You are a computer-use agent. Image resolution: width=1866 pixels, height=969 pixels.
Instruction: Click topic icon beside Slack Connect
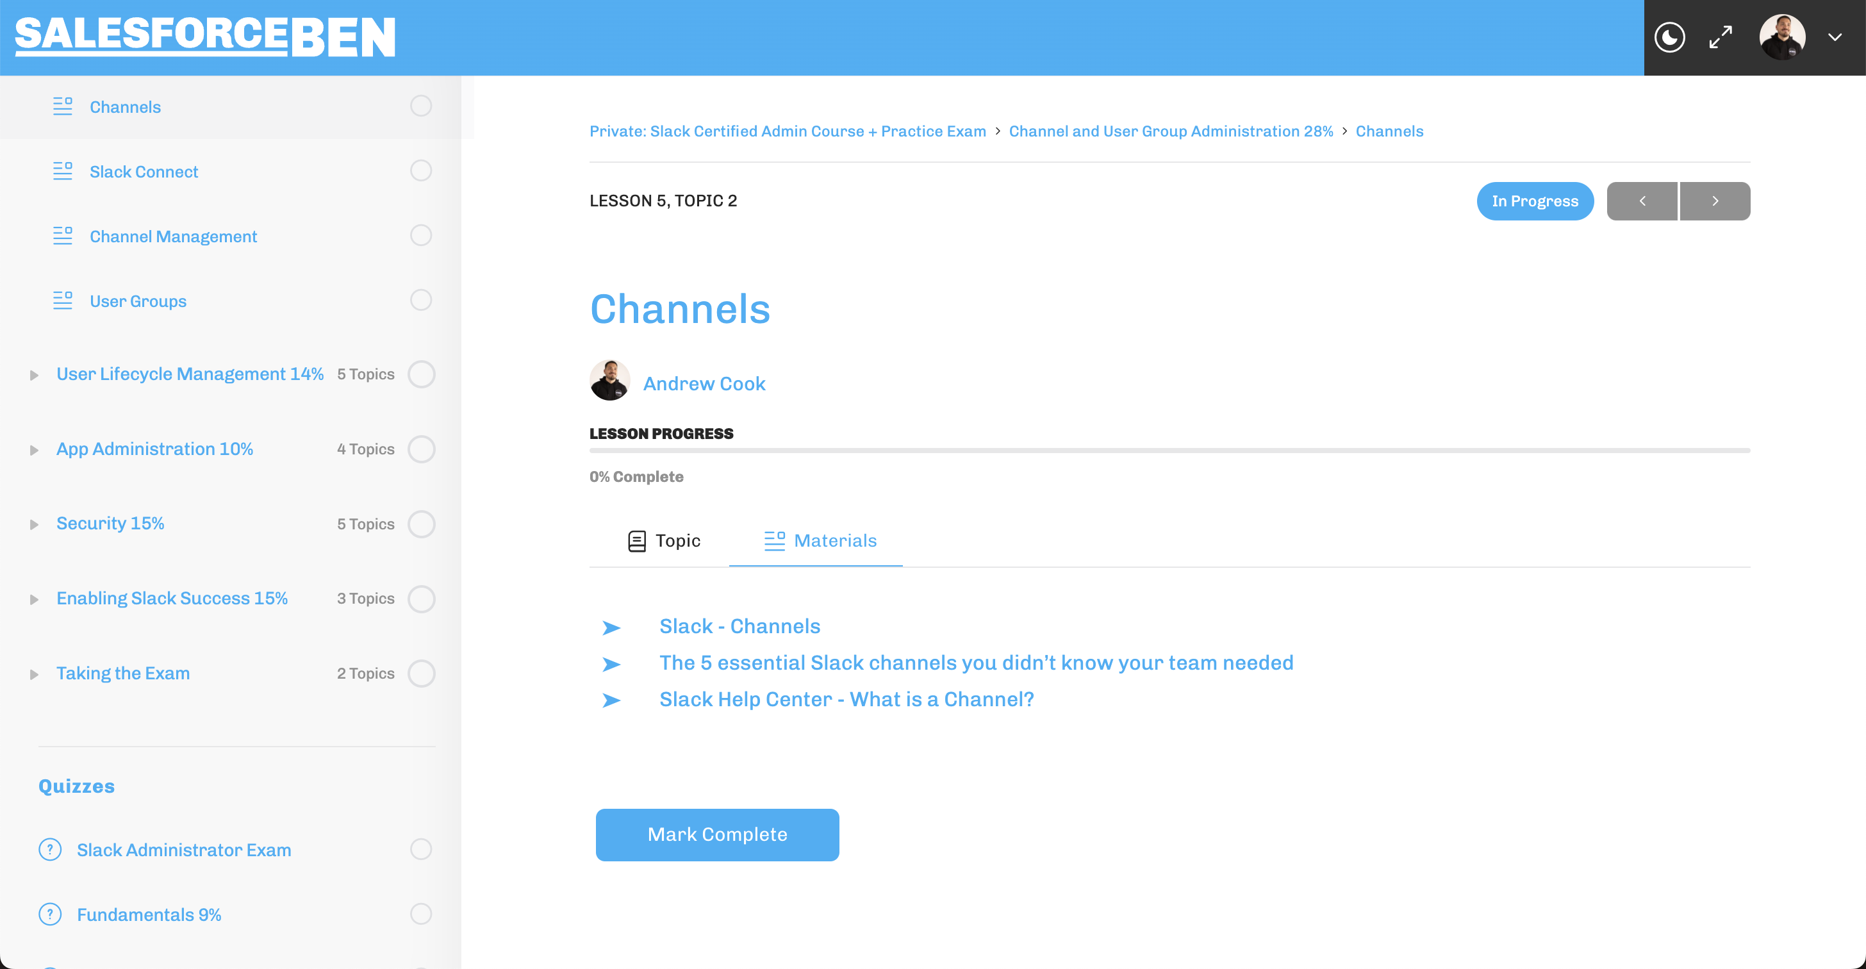point(63,171)
